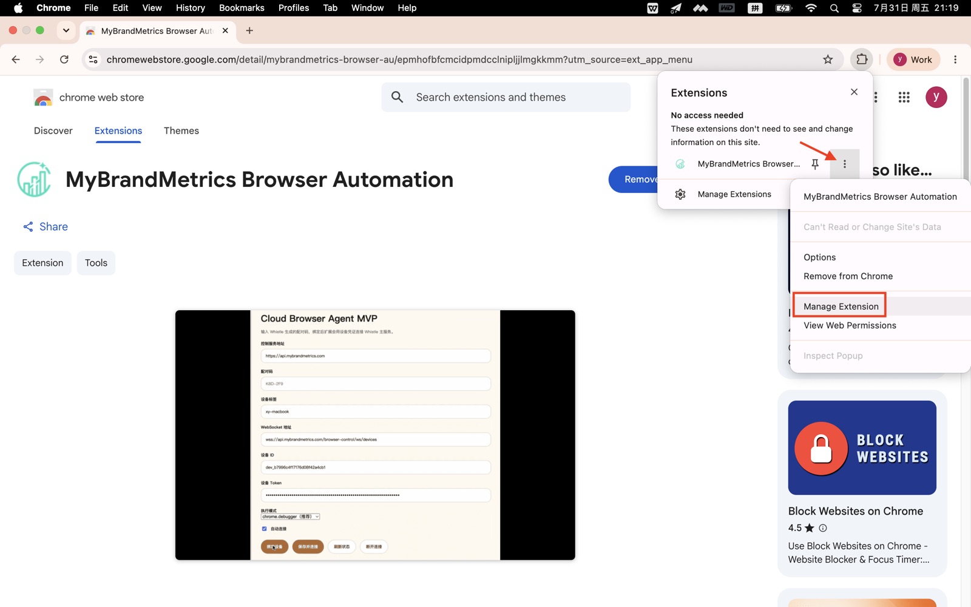The width and height of the screenshot is (971, 607).
Task: Open Block Websites on Chrome title
Action: [856, 511]
